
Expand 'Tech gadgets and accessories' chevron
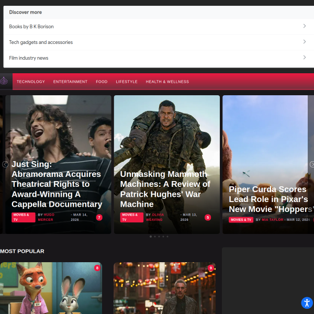pyautogui.click(x=305, y=42)
